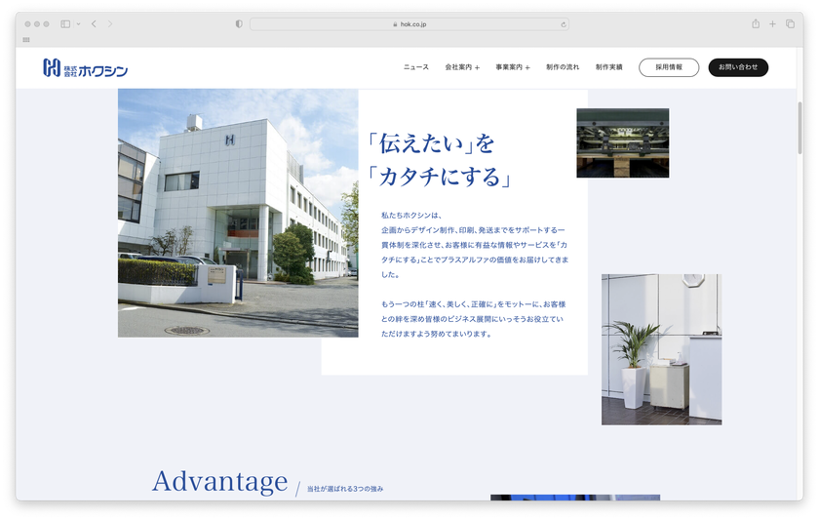The width and height of the screenshot is (819, 520).
Task: Expand the 事業案内 menu
Action: (513, 67)
